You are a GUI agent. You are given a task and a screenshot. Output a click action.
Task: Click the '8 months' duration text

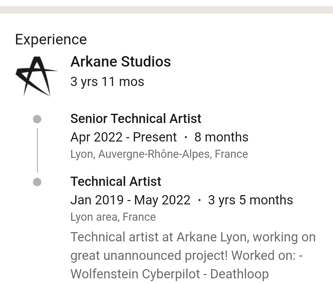(x=221, y=137)
